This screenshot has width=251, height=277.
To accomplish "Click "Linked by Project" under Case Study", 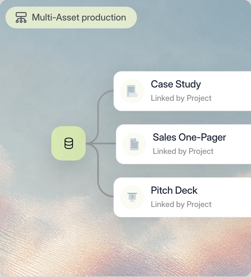I will [181, 98].
